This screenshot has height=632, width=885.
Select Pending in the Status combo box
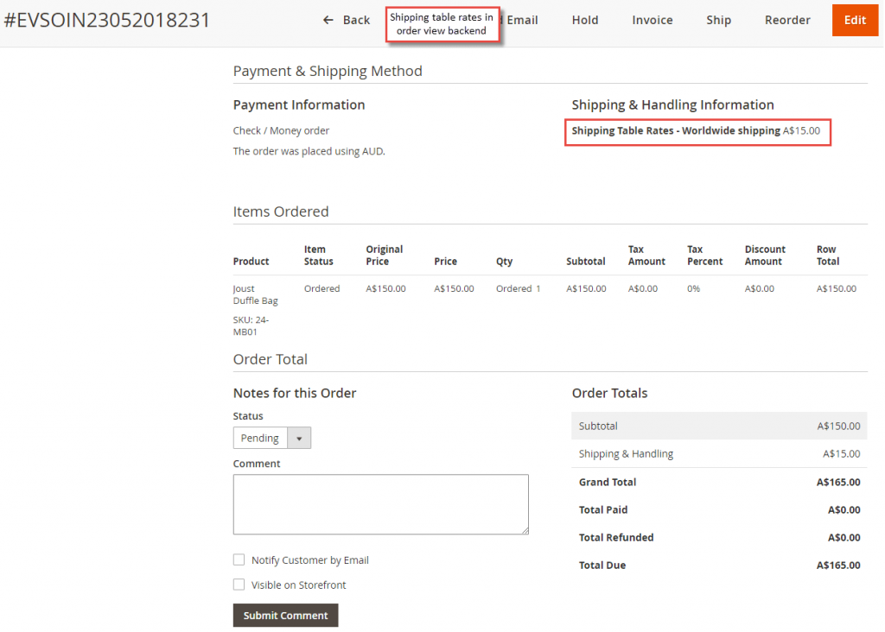pyautogui.click(x=259, y=438)
